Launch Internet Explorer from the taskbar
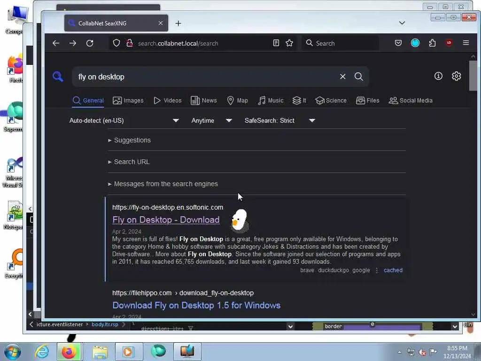 click(x=42, y=352)
